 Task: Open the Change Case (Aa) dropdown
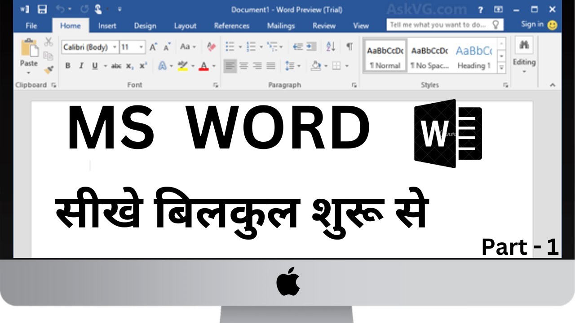pos(188,47)
